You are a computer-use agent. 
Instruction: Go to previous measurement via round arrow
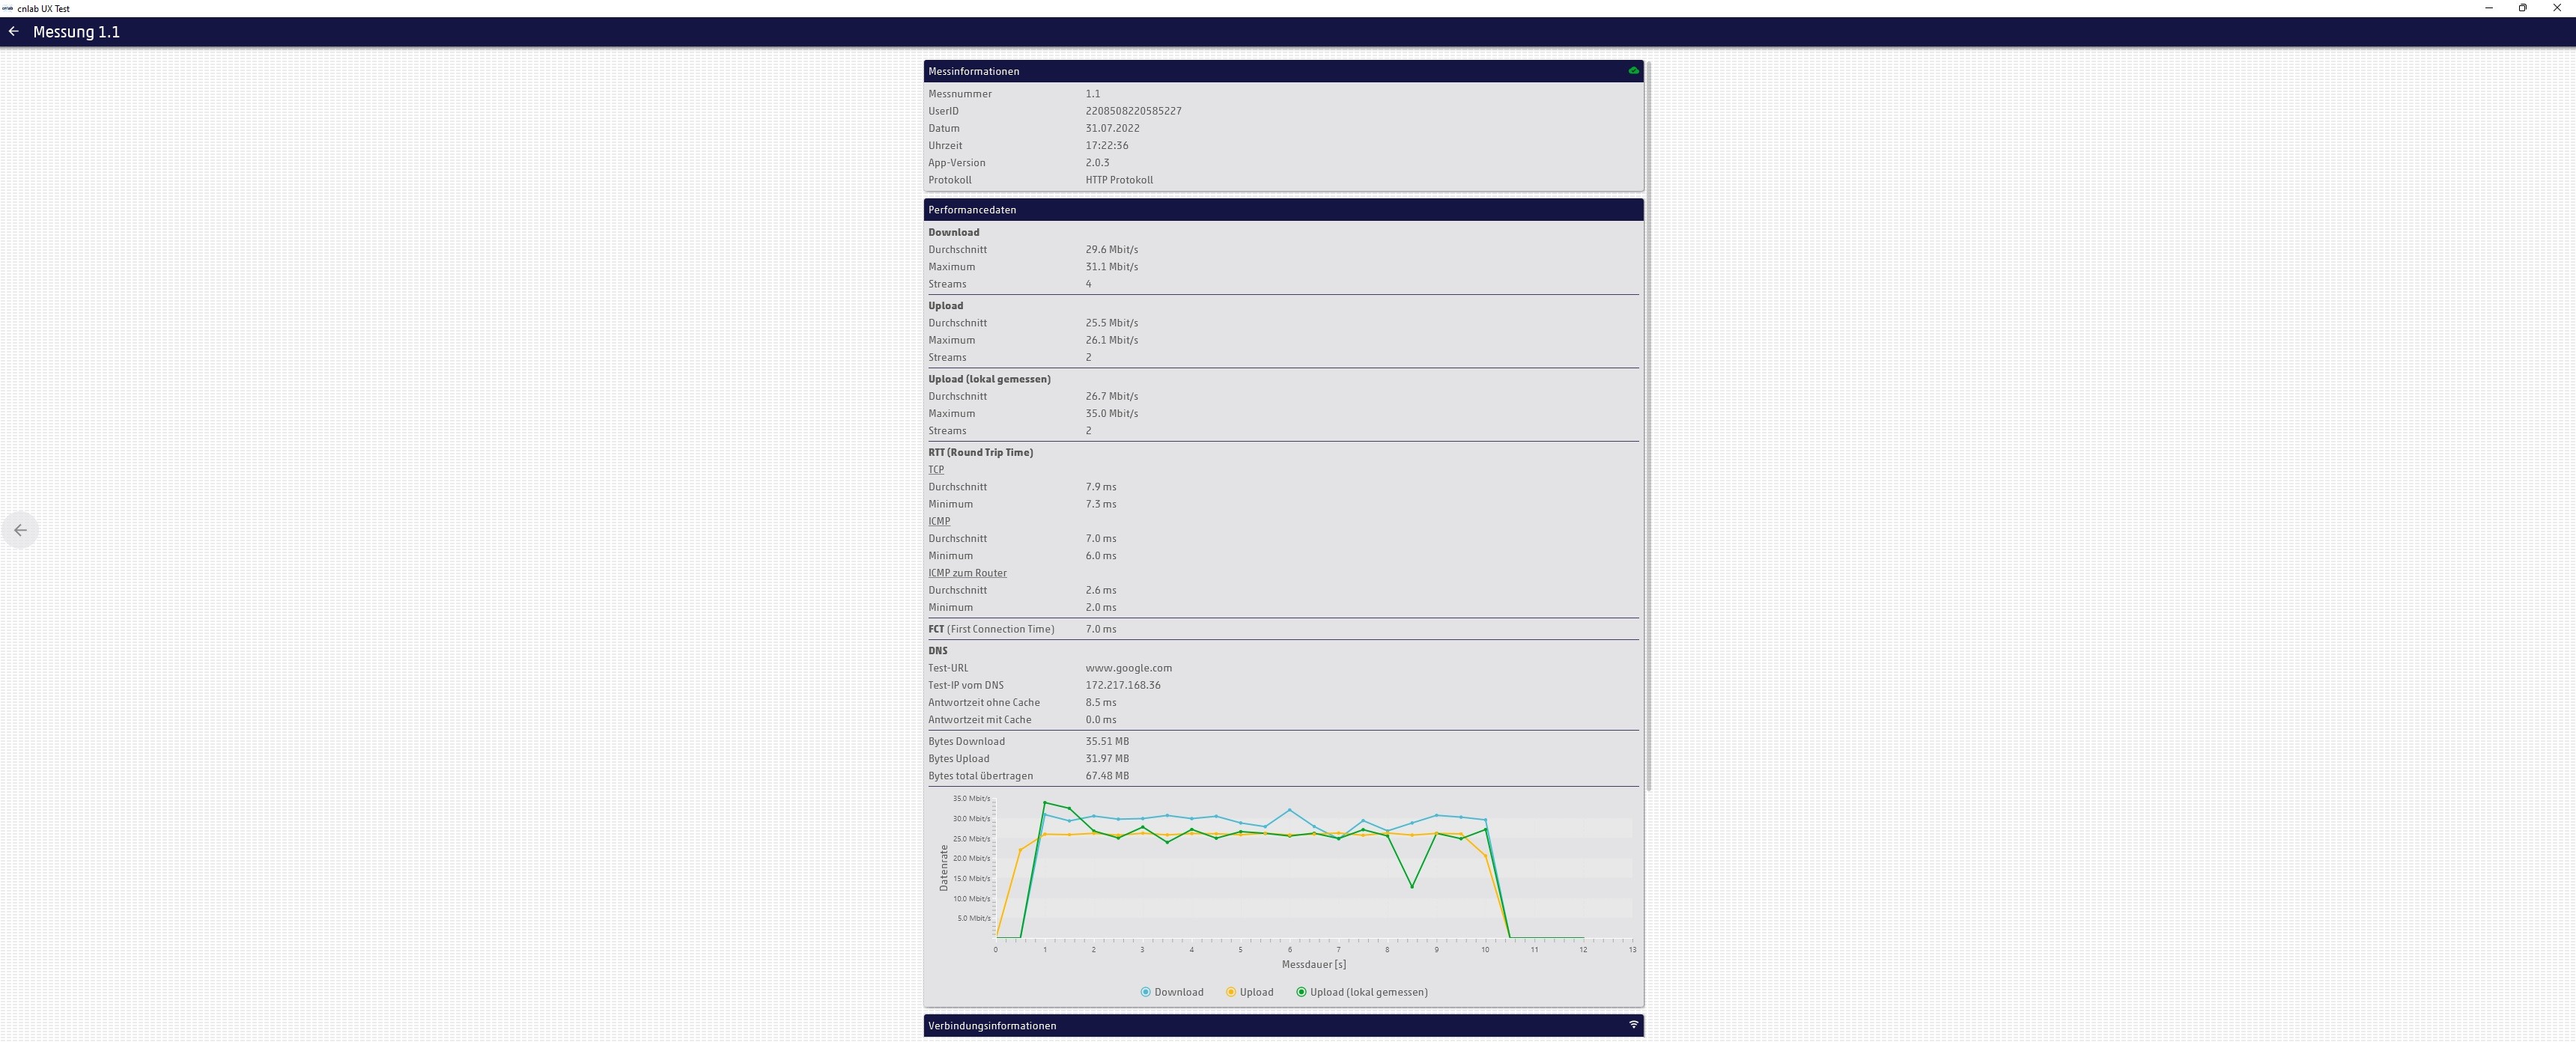(20, 530)
